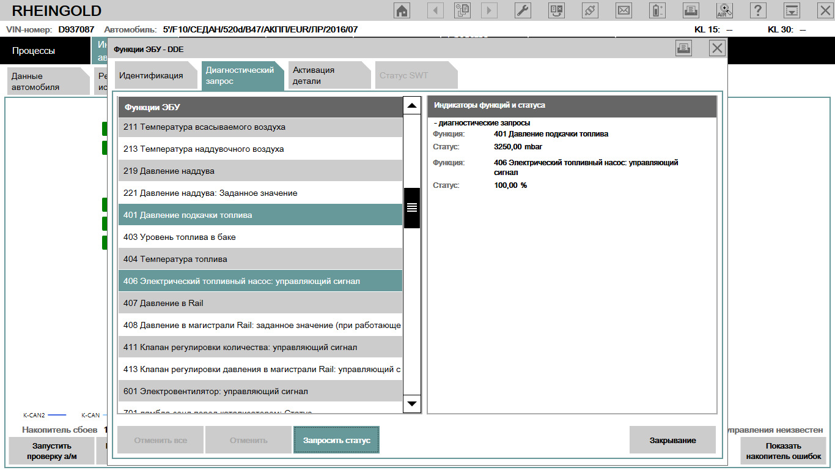The width and height of the screenshot is (835, 470).
Task: Open the wrench settings icon
Action: [523, 10]
